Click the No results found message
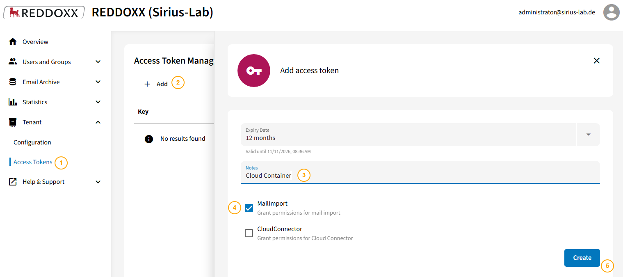 click(183, 139)
